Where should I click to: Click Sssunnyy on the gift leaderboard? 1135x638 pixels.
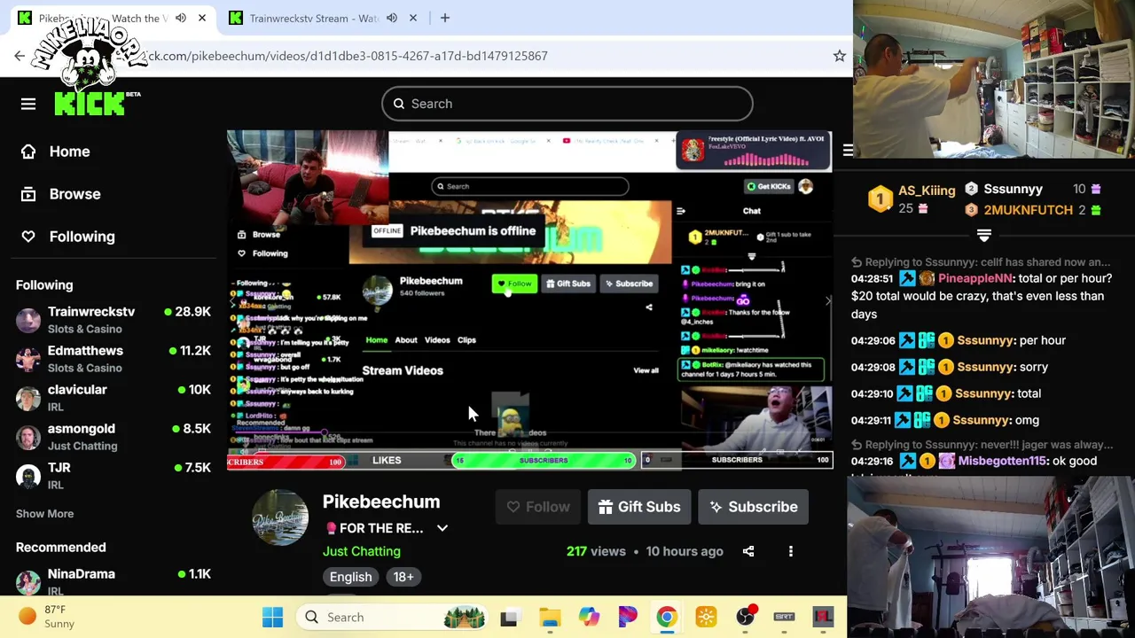pos(1013,189)
